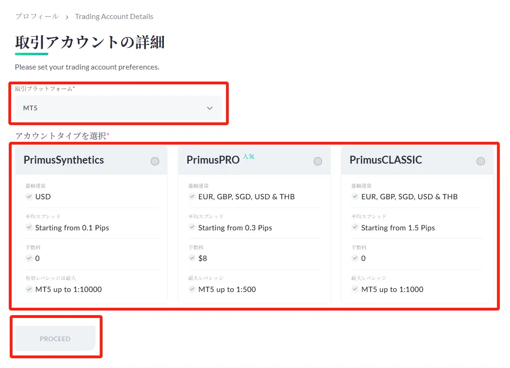Select the PrimusPRO radio button

coord(318,161)
